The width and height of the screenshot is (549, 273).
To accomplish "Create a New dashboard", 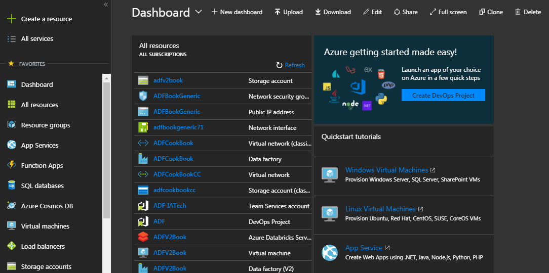I will click(237, 12).
